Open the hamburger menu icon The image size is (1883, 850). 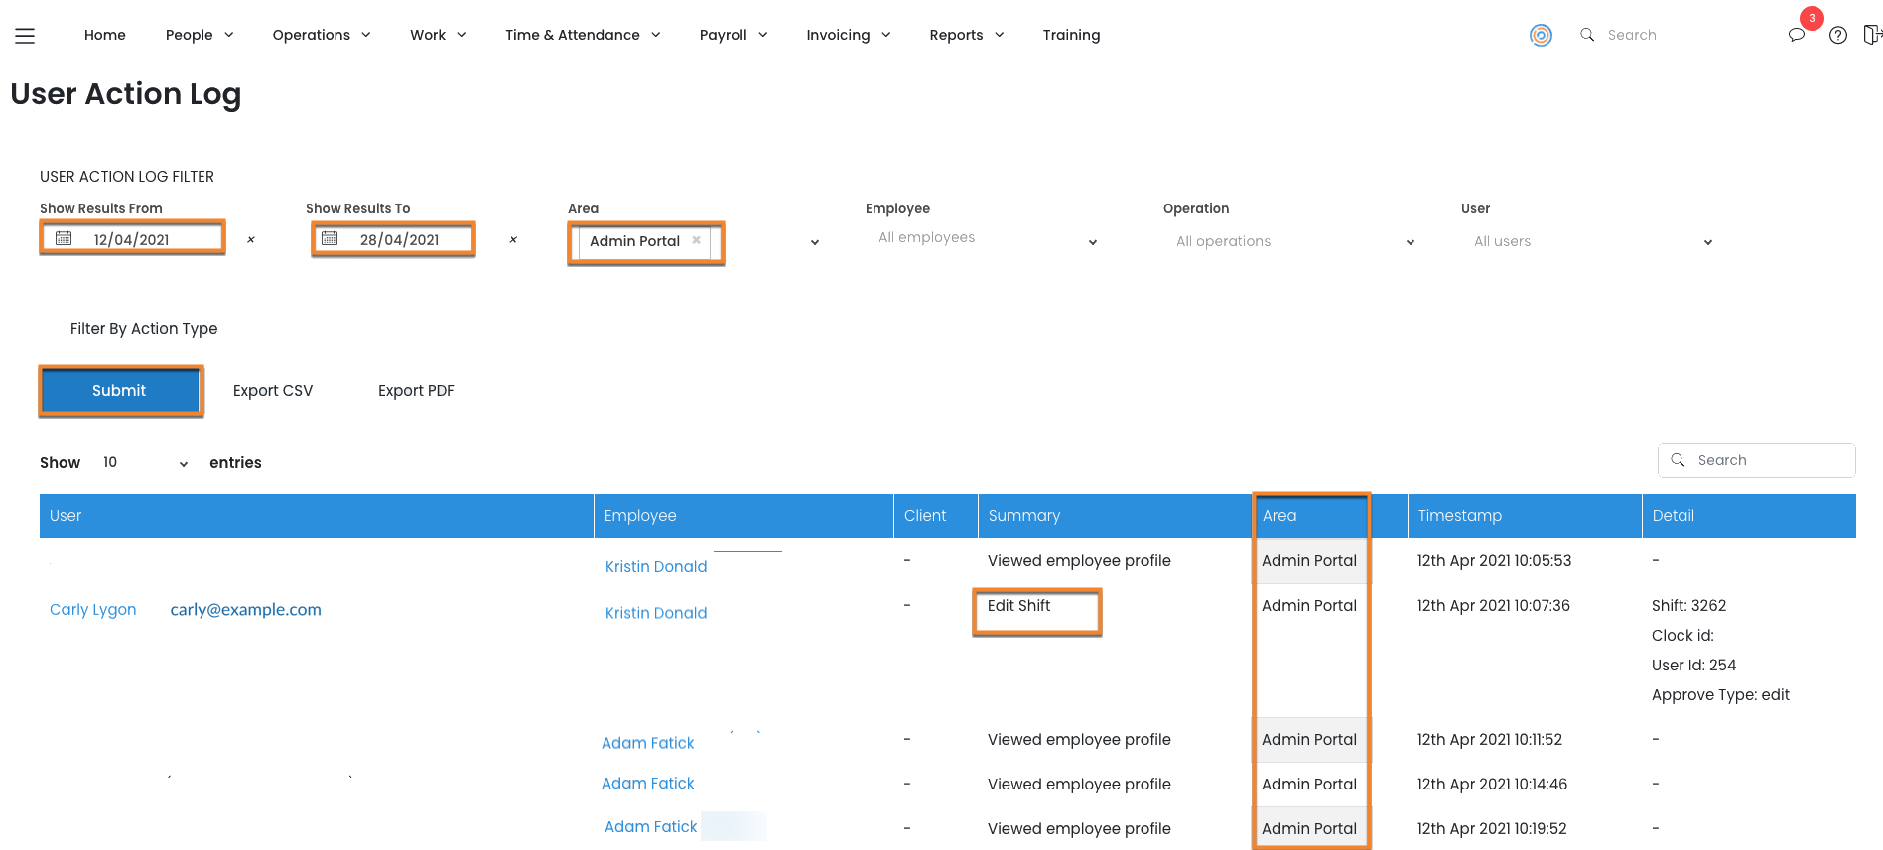[25, 36]
